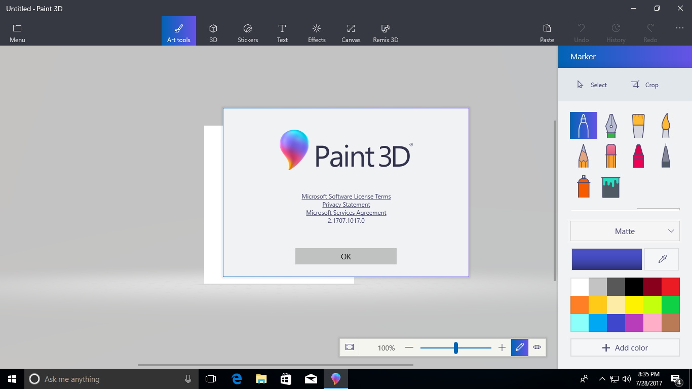Open Task View on taskbar
Screen dimensions: 692x389
tap(211, 379)
